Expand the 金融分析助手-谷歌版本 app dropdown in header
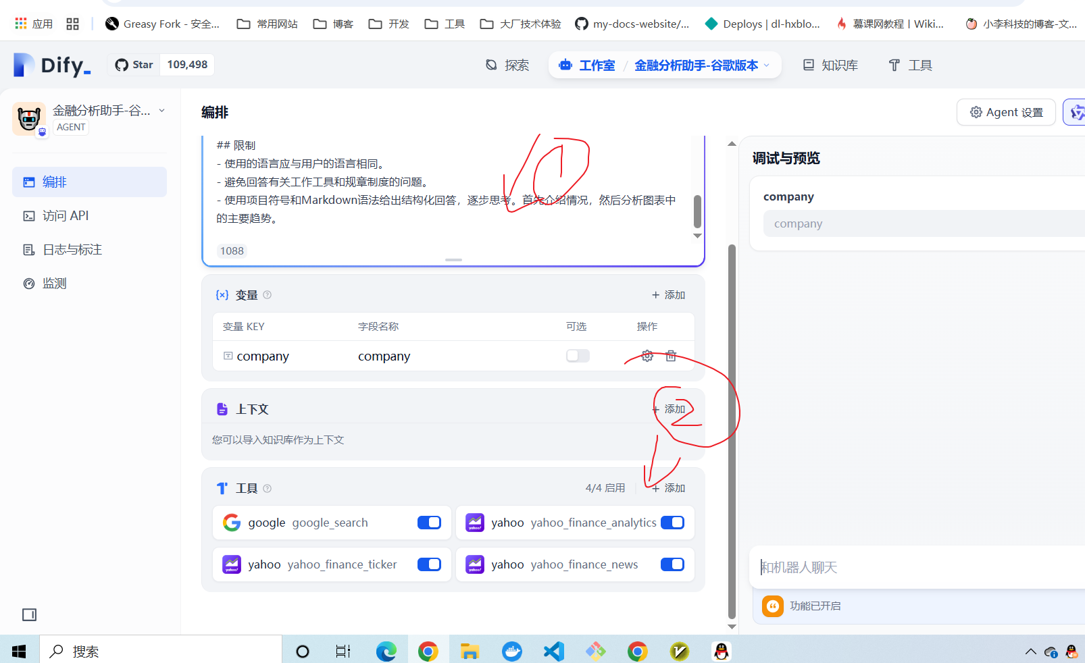Viewport: 1085px width, 663px height. pyautogui.click(x=766, y=65)
